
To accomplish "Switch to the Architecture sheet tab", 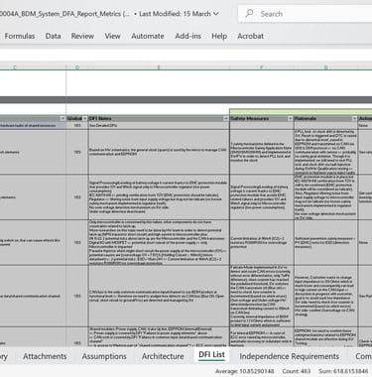I will pyautogui.click(x=163, y=356).
